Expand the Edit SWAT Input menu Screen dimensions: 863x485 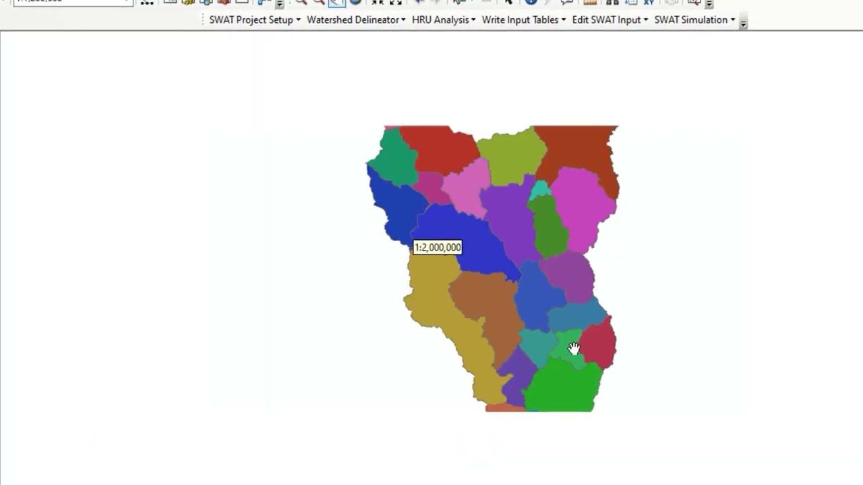(610, 20)
